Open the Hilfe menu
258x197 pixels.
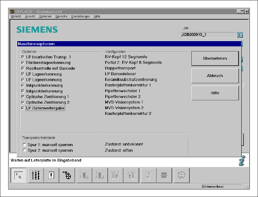(97, 16)
